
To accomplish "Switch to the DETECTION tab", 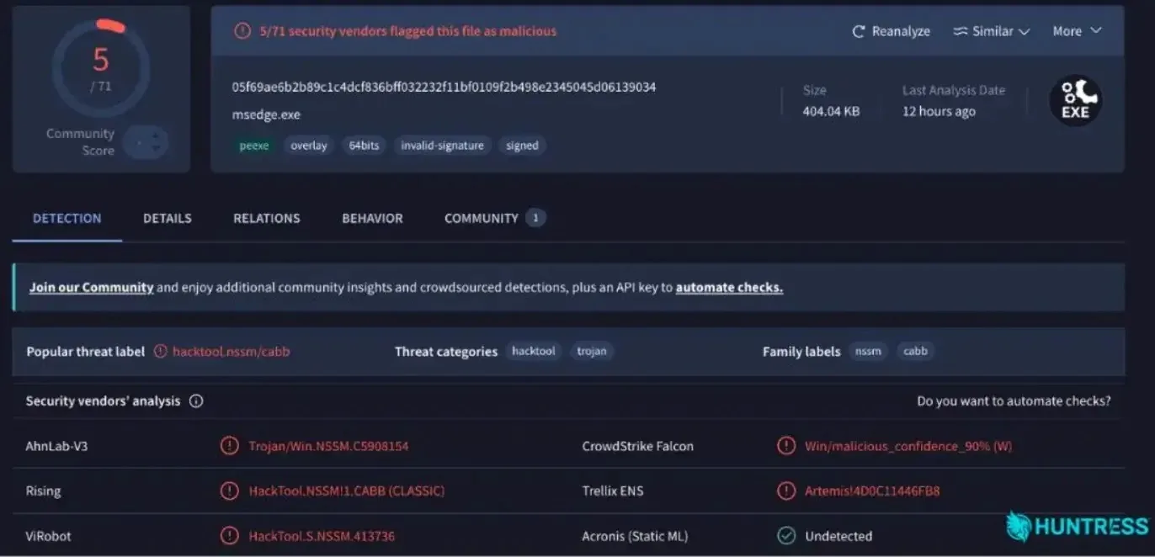I will pos(67,218).
